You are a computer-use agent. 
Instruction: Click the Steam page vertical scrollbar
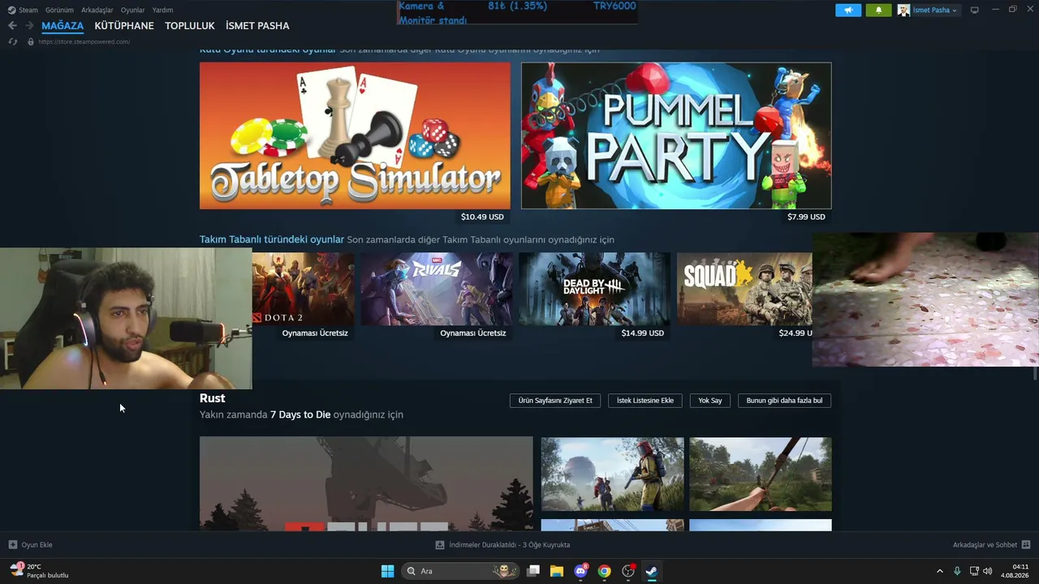[x=1035, y=373]
